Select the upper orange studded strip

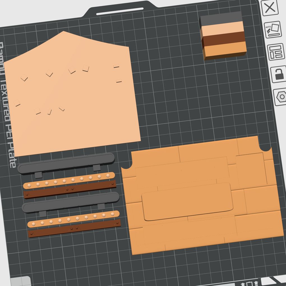pos(69,180)
